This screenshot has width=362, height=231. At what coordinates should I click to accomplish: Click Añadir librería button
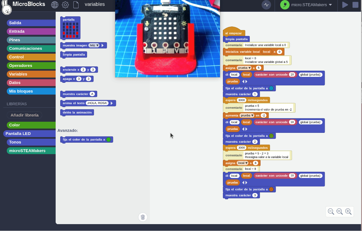click(x=25, y=115)
